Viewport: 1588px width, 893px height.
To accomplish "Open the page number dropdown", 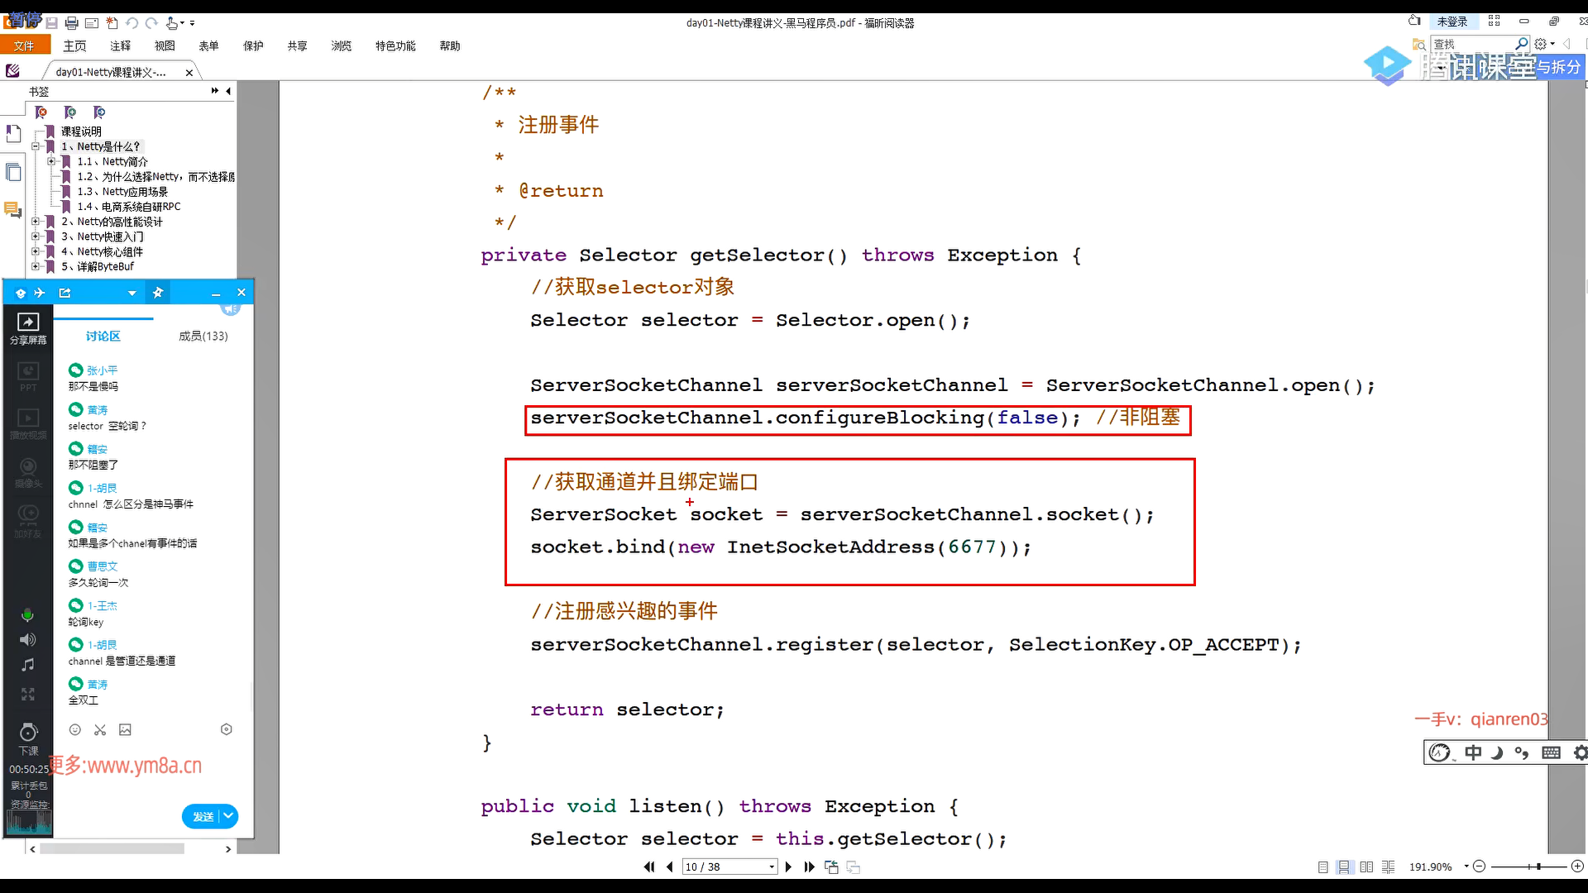I will click(772, 867).
